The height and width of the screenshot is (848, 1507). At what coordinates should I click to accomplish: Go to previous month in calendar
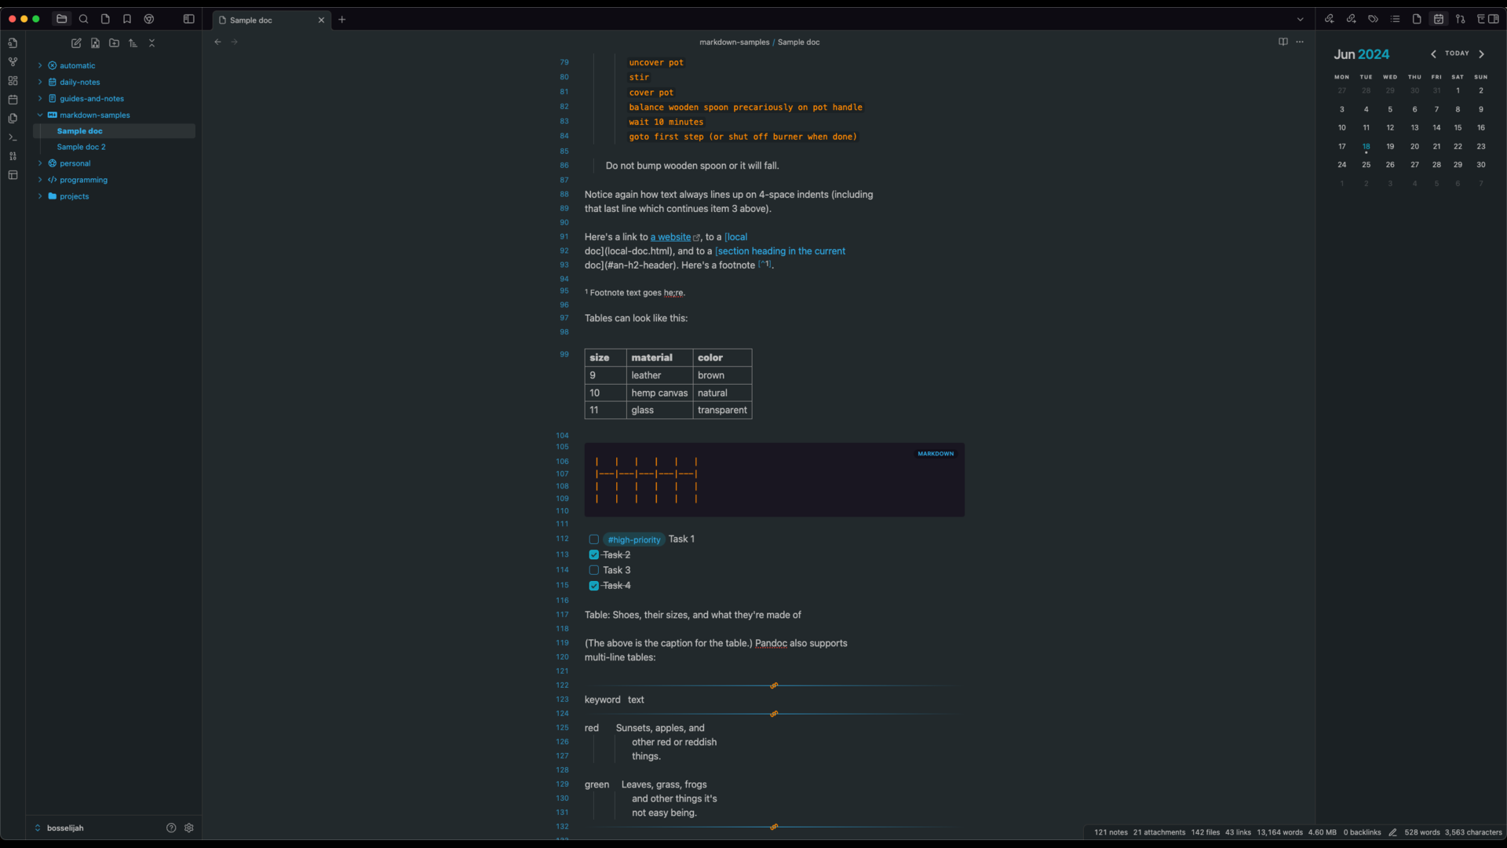[x=1433, y=54]
